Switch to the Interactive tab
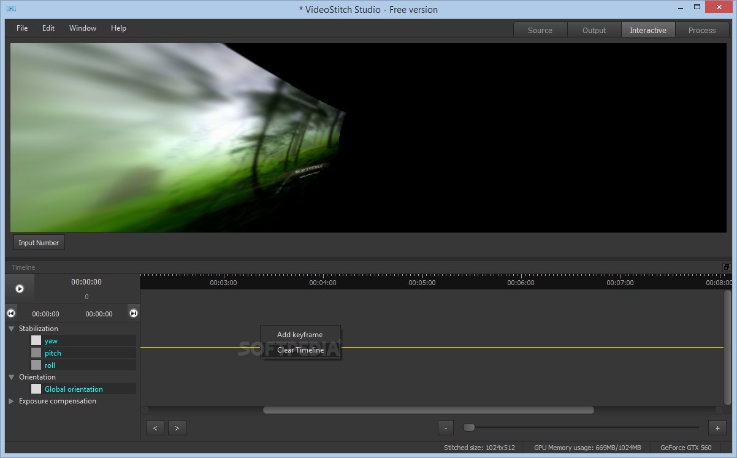737x458 pixels. [x=648, y=30]
